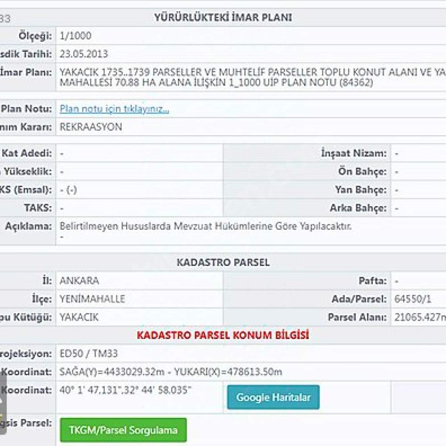Click the Emsal value '- (-)'
This screenshot has height=446, width=446.
pyautogui.click(x=68, y=190)
